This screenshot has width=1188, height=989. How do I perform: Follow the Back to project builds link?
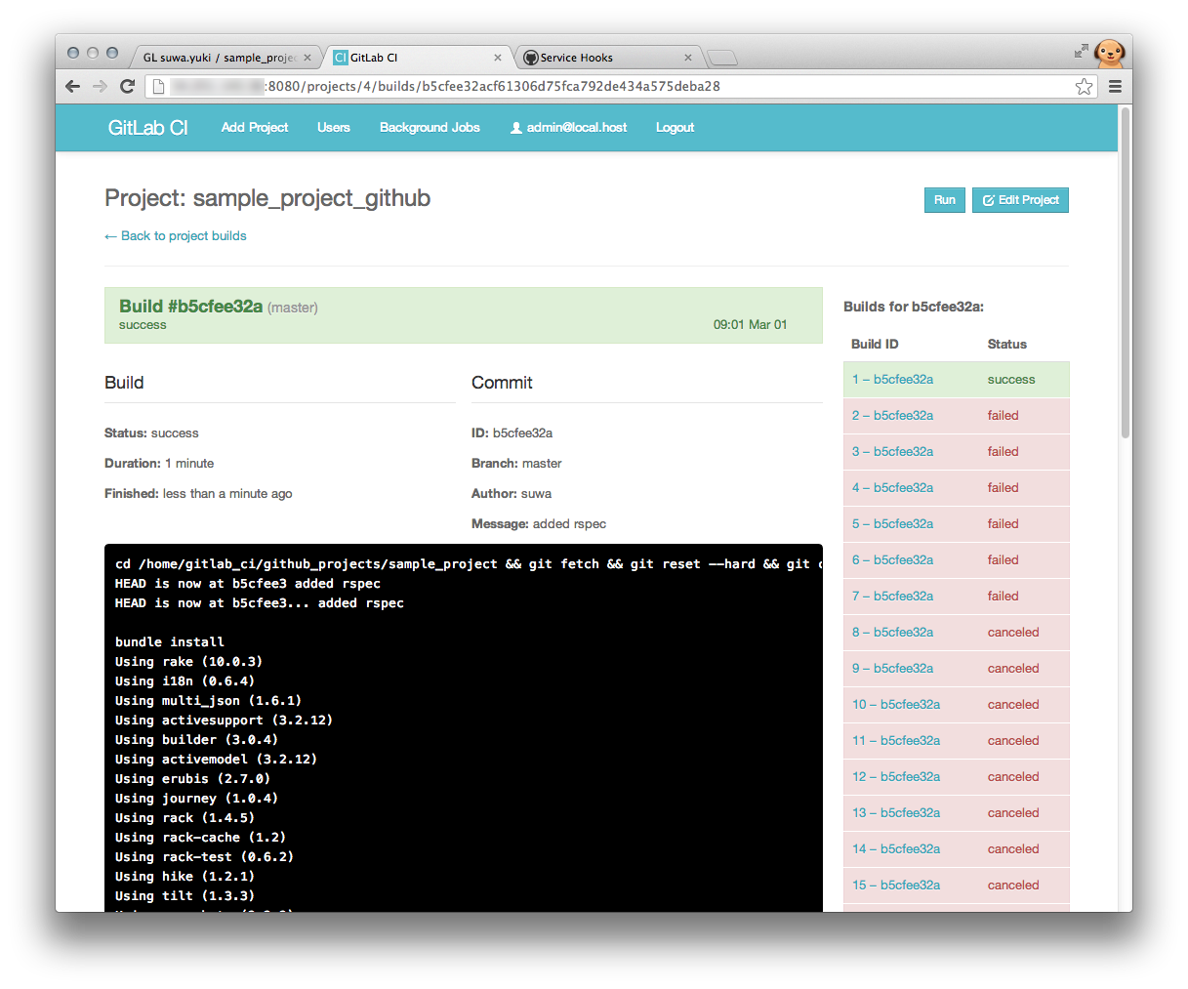(175, 235)
